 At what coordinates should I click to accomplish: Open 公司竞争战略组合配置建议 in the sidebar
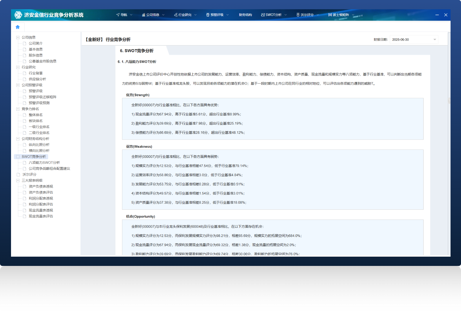[49, 169]
